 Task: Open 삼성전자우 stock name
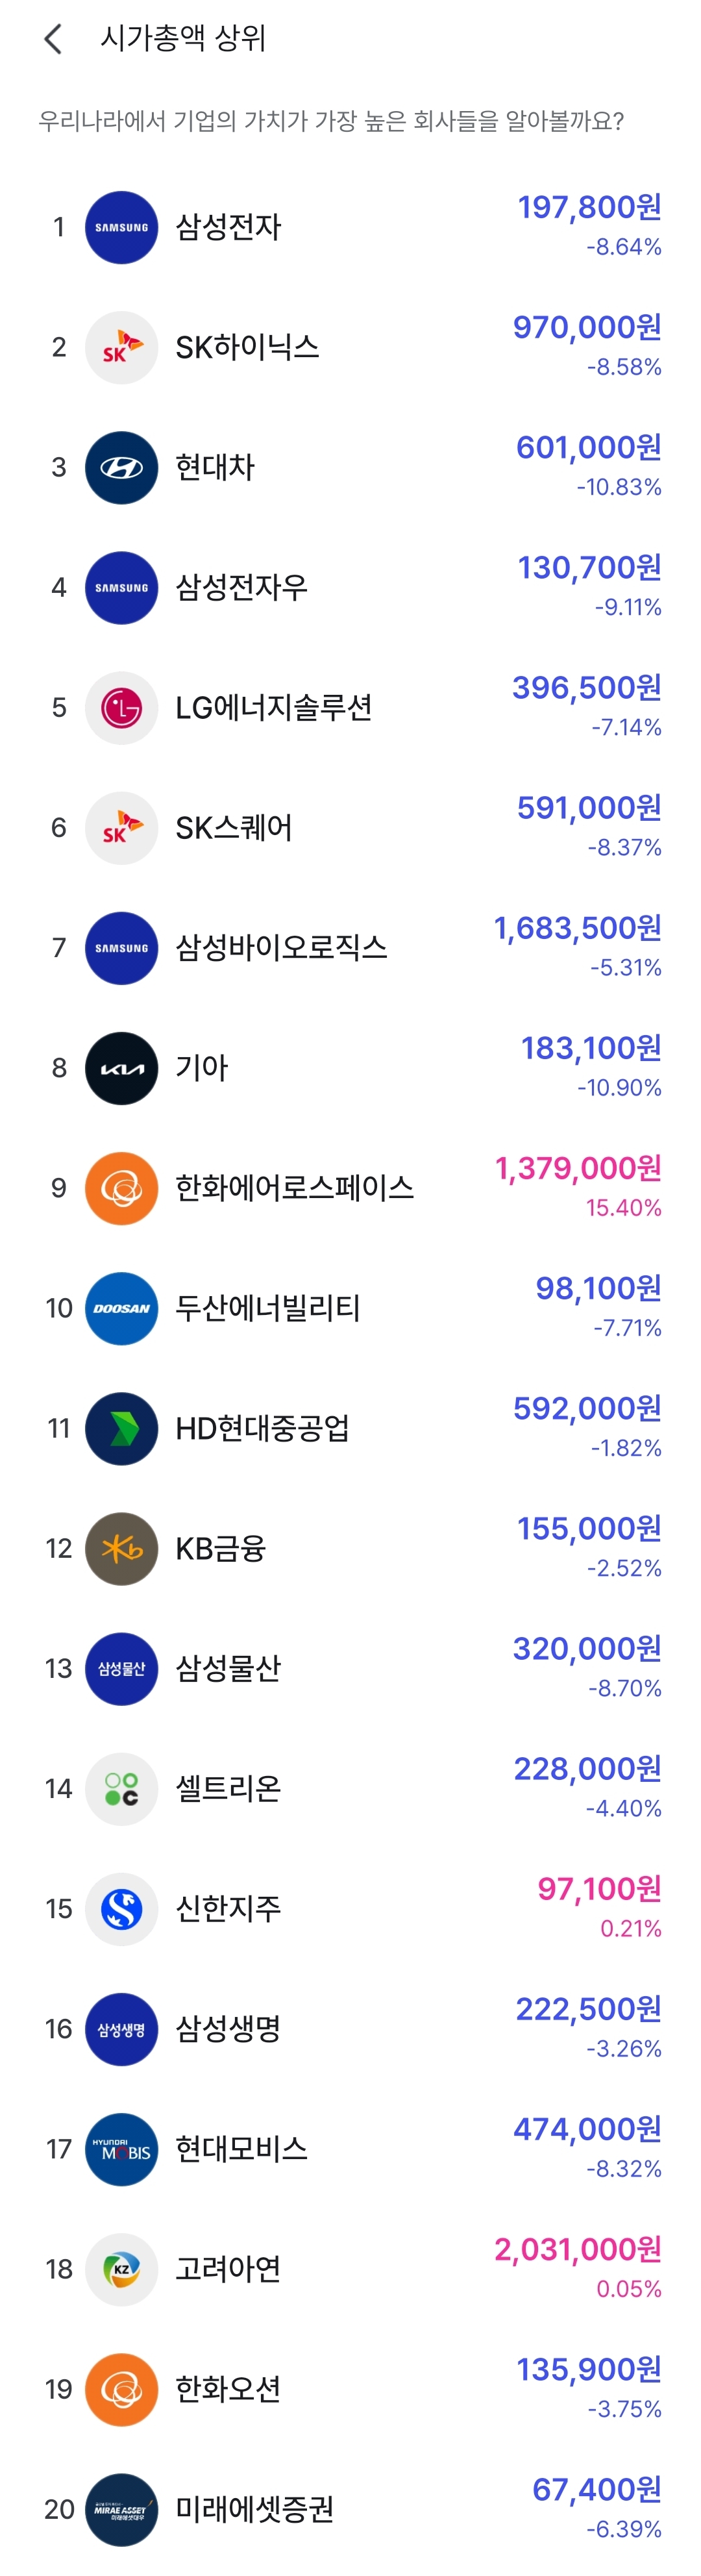click(241, 587)
